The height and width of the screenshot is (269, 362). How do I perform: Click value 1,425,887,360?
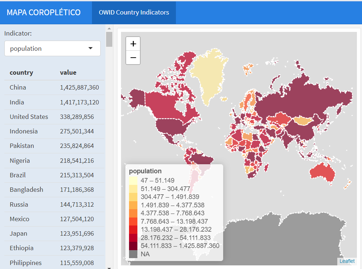click(80, 87)
